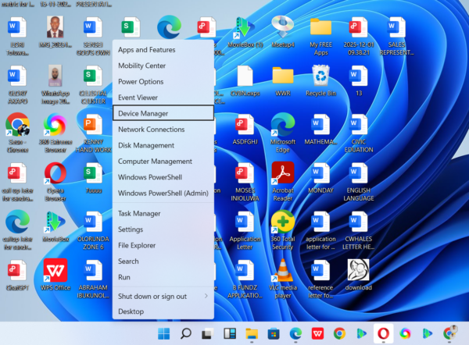Open Opera Browser desktop shortcut
Viewport: 469px width, 345px height.
[x=55, y=172]
